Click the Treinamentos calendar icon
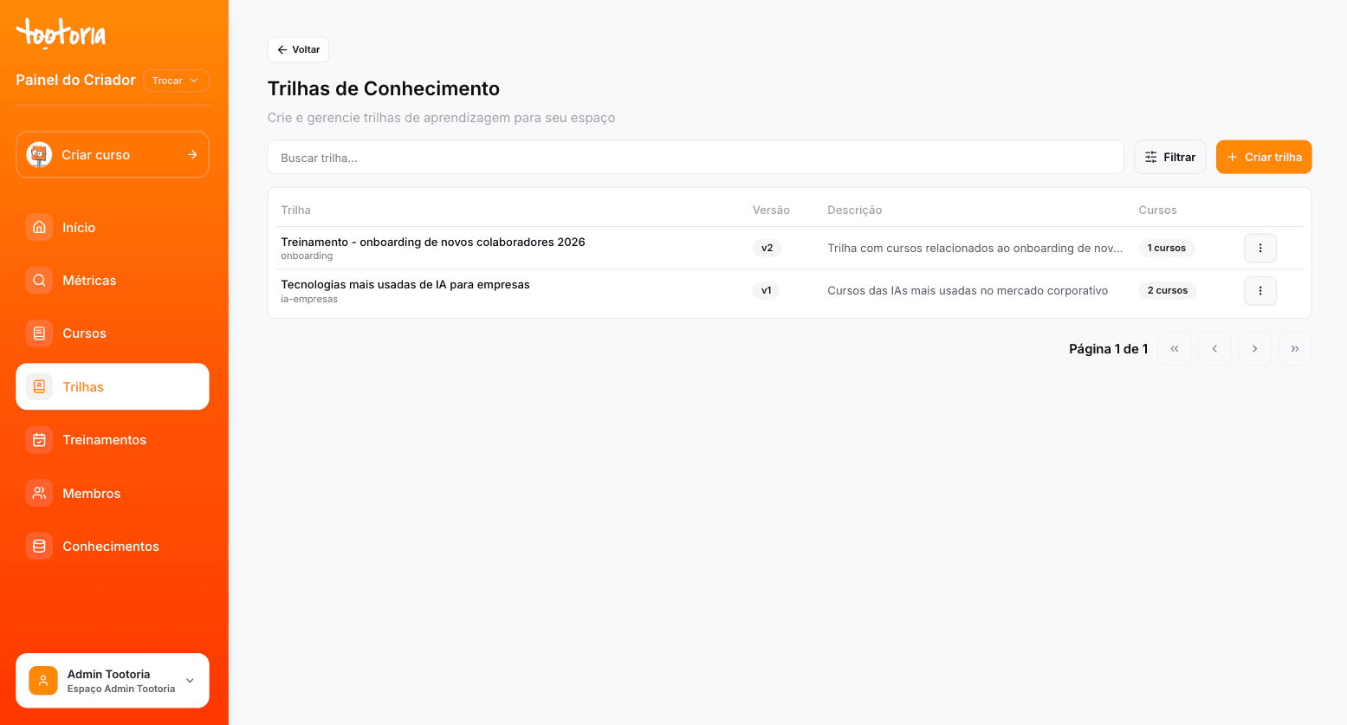Viewport: 1347px width, 725px height. click(39, 440)
